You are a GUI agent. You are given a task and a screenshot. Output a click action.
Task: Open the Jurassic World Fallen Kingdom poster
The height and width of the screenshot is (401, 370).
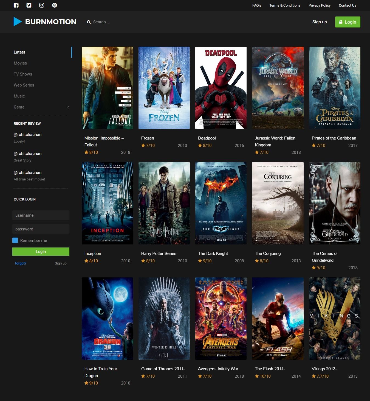(x=278, y=88)
